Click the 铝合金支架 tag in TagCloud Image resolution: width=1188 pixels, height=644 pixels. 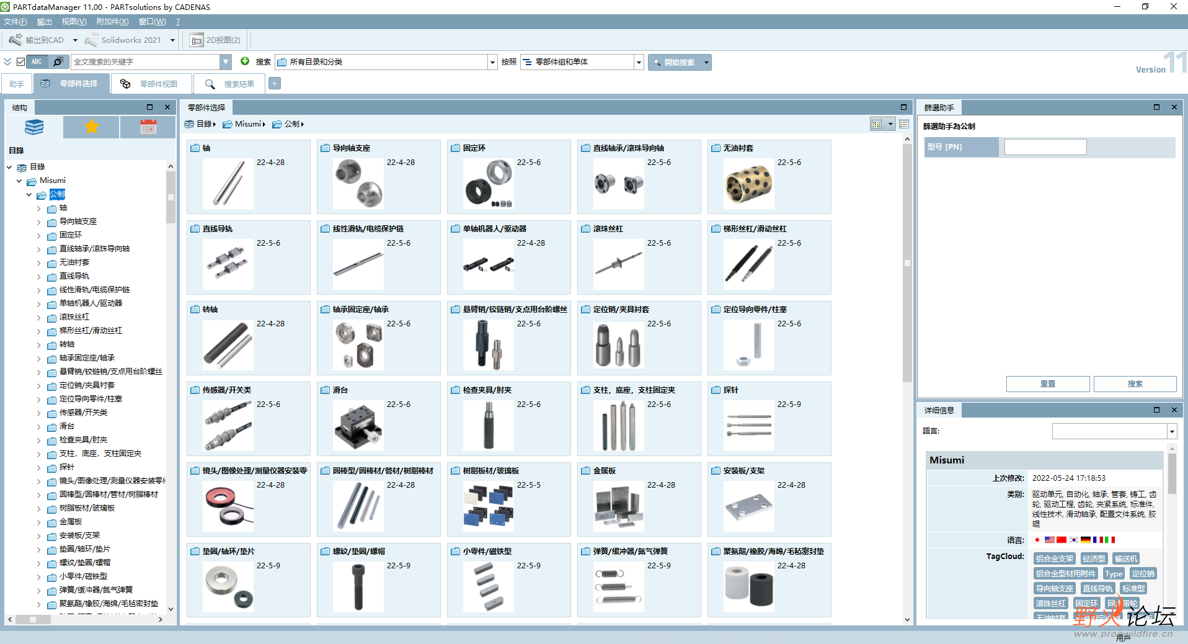tap(1055, 559)
